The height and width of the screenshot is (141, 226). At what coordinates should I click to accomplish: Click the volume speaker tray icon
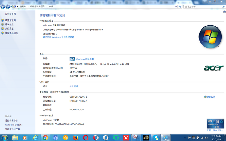tap(206, 138)
